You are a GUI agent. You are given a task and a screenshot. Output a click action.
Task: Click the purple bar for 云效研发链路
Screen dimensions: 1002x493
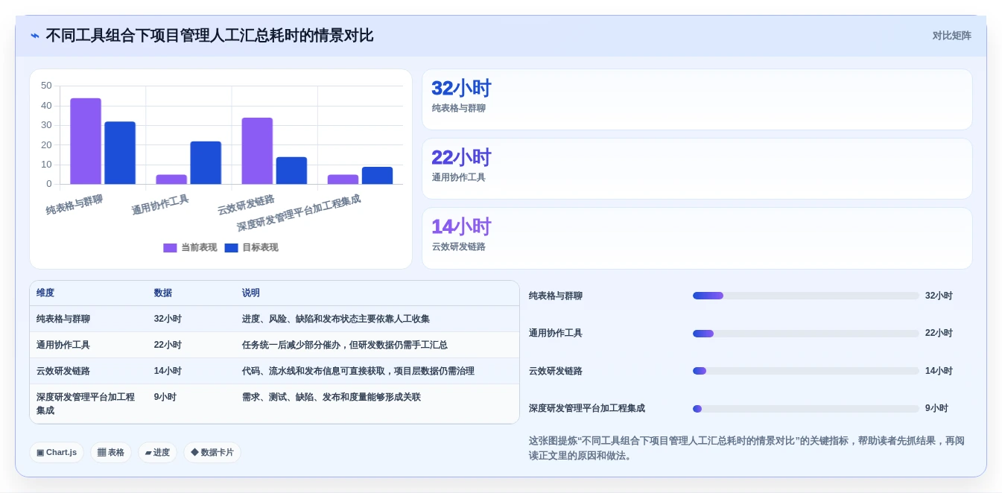[257, 150]
